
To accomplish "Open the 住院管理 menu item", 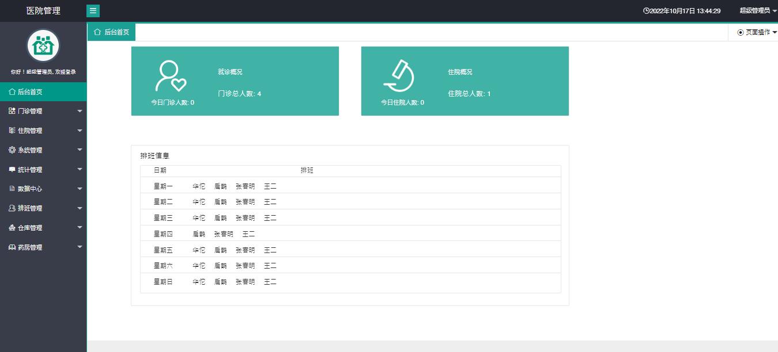I will [43, 131].
